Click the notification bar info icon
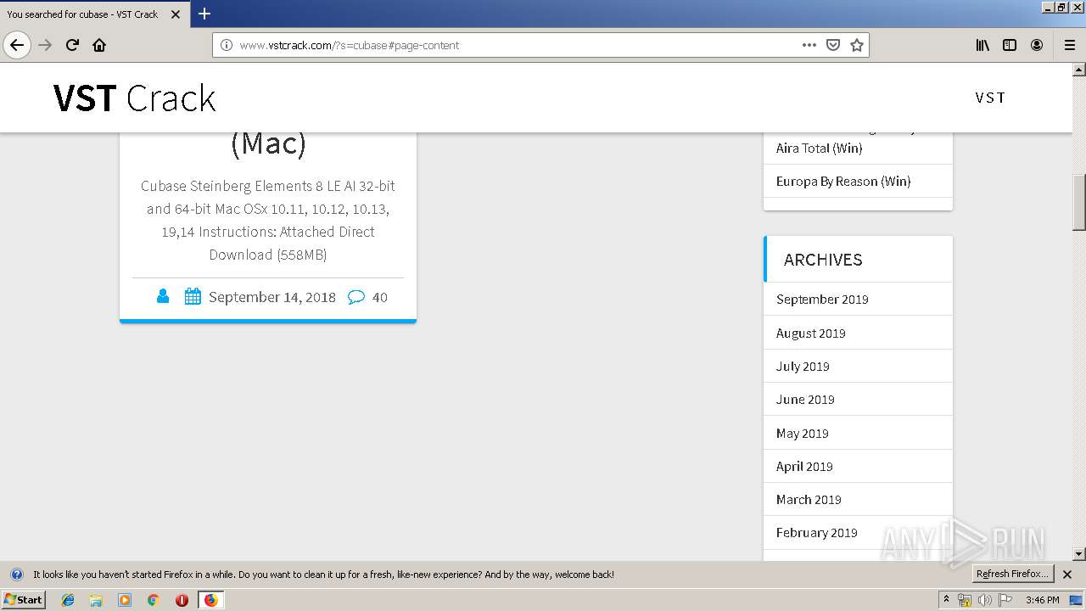The height and width of the screenshot is (611, 1086). (x=16, y=575)
